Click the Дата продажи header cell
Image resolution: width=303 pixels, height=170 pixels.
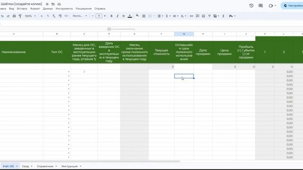point(203,52)
